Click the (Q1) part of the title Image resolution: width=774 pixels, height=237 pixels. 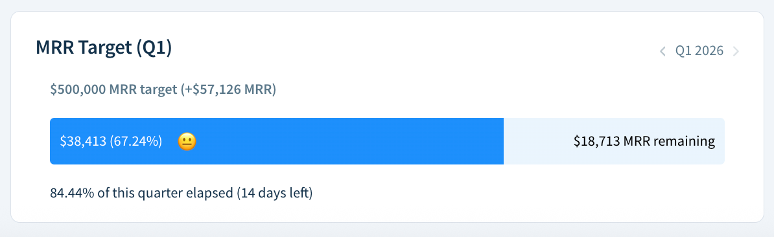(154, 49)
